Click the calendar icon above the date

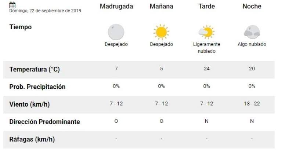coord(12,5)
